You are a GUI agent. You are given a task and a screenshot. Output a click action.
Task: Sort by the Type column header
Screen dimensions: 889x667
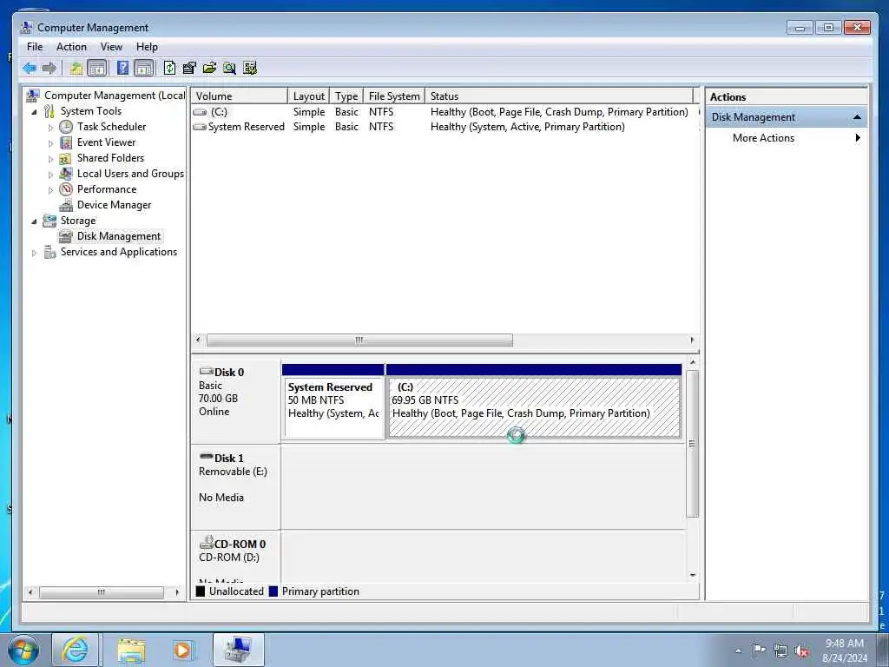point(346,96)
